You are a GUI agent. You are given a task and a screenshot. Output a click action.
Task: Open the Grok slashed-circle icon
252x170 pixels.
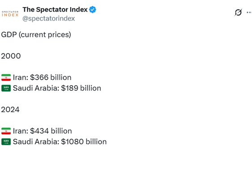pos(238,12)
